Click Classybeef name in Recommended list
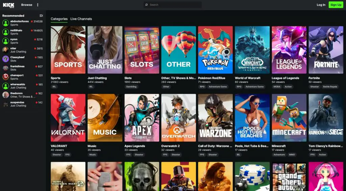This screenshot has height=191, width=346. (18, 57)
